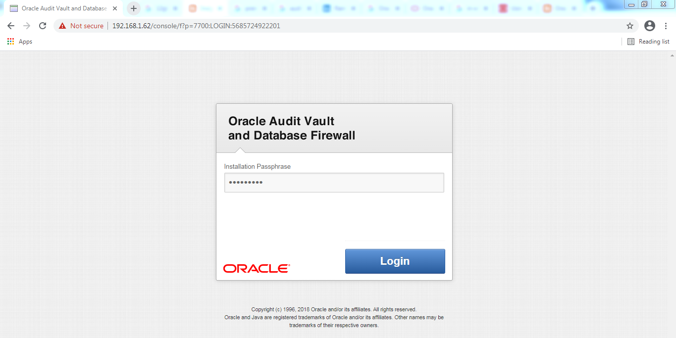
Task: Click the red Oracle logo
Action: [257, 268]
